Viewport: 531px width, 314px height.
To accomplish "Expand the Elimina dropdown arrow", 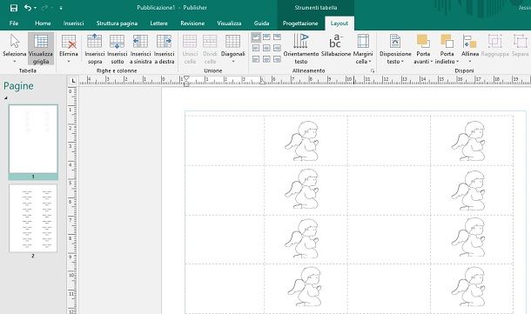I will click(x=69, y=62).
